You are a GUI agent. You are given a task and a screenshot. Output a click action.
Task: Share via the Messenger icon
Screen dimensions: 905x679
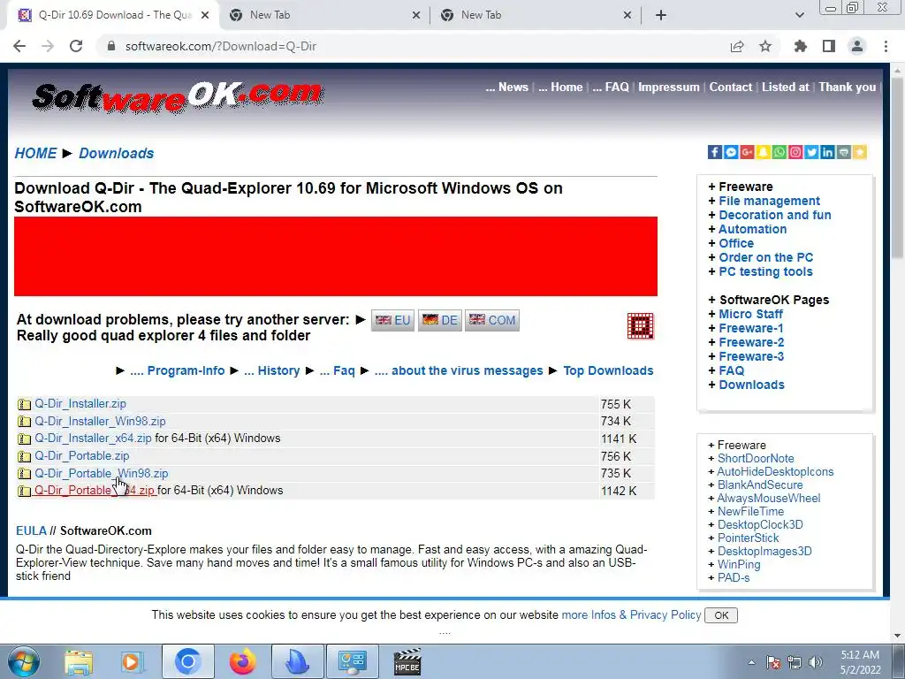(731, 152)
